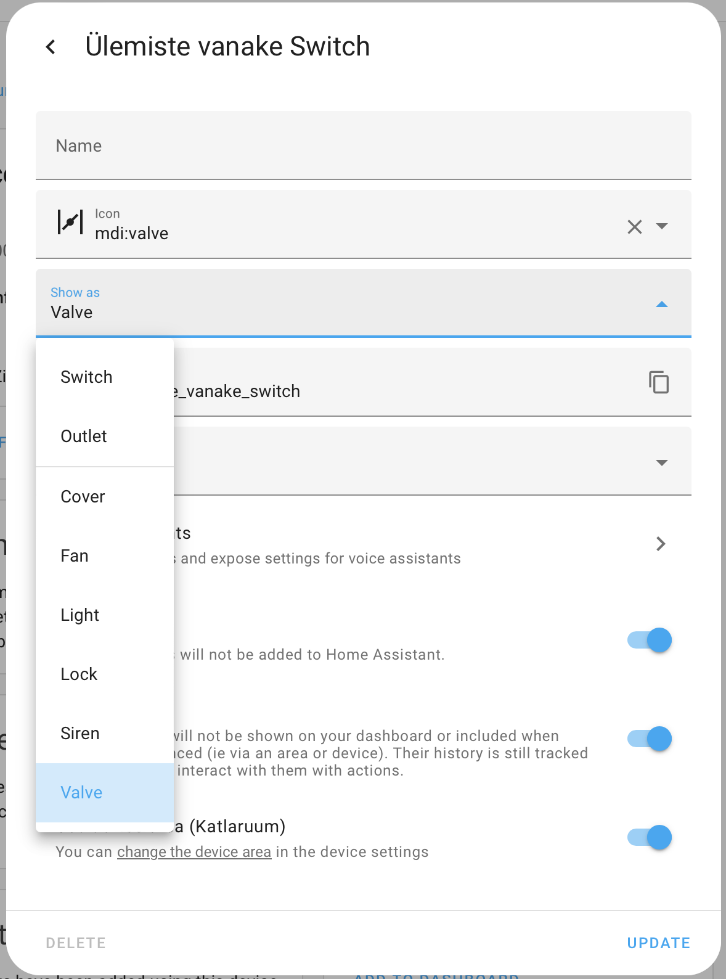Collapse the Show as dropdown
Image resolution: width=726 pixels, height=979 pixels.
click(x=662, y=305)
